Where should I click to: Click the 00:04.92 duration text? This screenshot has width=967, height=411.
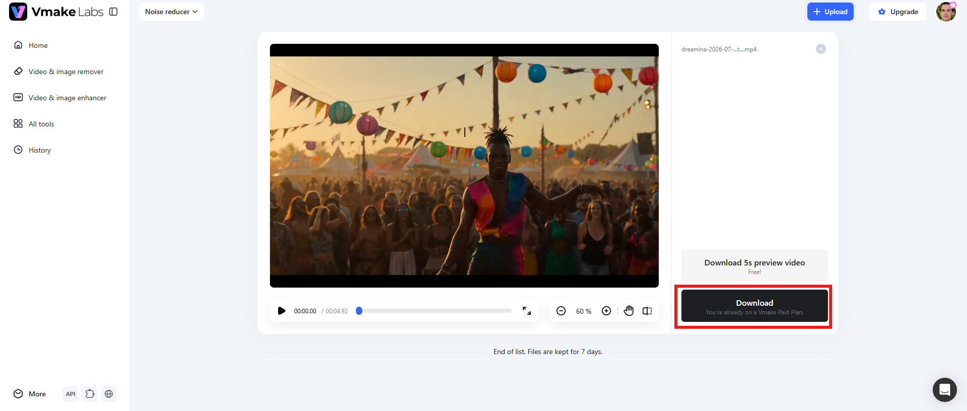(337, 311)
